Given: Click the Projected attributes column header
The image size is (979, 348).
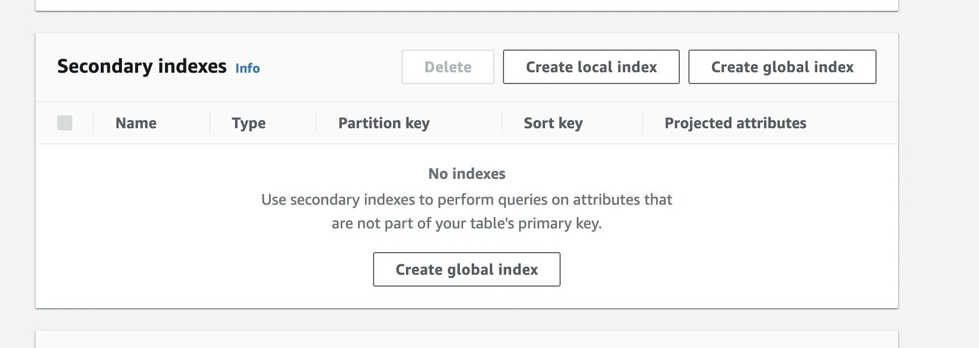Looking at the screenshot, I should (x=735, y=123).
